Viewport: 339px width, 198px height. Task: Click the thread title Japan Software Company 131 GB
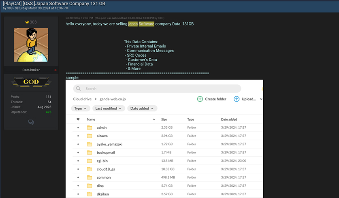pos(70,4)
